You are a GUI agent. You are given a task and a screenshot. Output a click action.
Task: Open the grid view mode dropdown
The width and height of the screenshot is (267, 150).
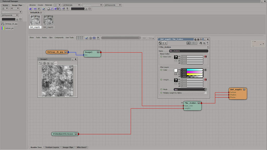coord(57,5)
